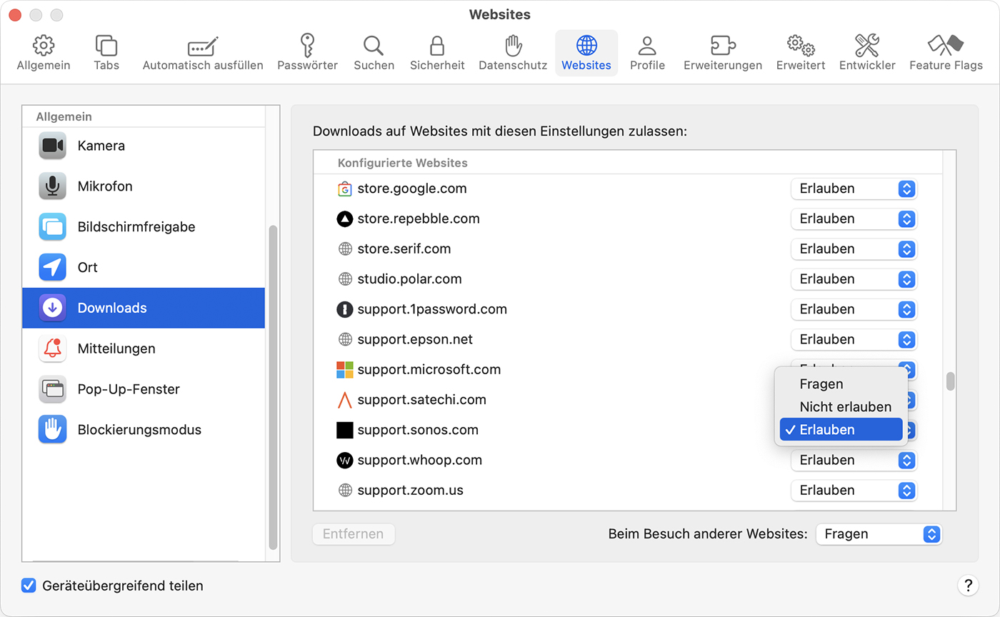The width and height of the screenshot is (1000, 617).
Task: Open Erweiterungen puzzle preferences
Action: pos(723,53)
